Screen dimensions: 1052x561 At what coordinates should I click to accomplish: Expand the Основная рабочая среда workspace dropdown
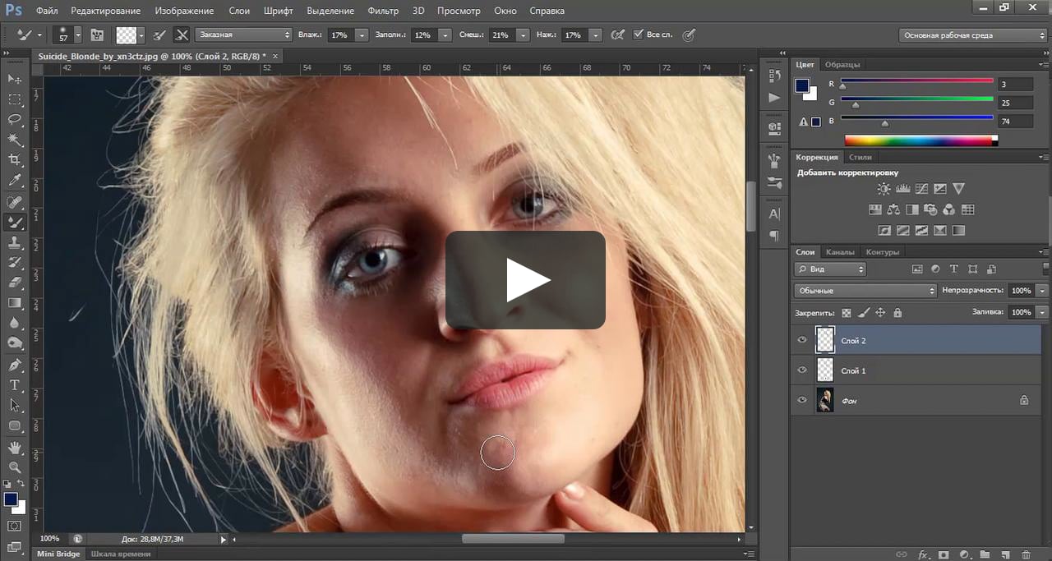(972, 35)
